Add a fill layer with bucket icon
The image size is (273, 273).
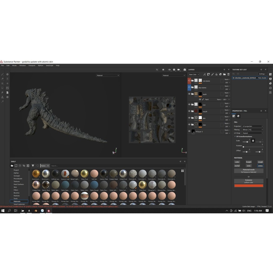[216, 74]
